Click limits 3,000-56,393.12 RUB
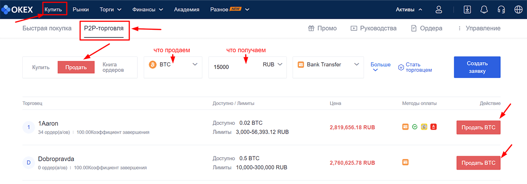Screen dimensions: 527x184 pos(262,131)
